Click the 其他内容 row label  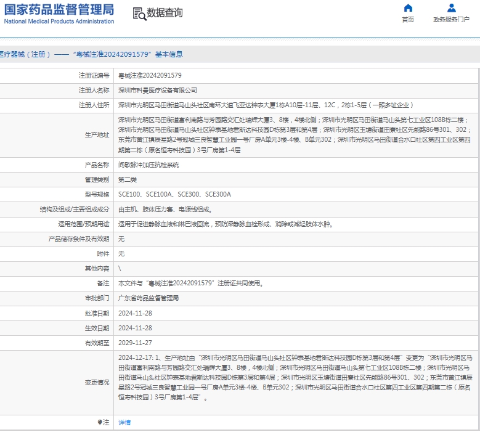coord(97,269)
